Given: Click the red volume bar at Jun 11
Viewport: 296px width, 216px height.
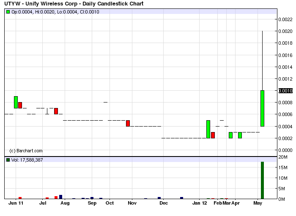Looking at the screenshot, I should click(20, 198).
